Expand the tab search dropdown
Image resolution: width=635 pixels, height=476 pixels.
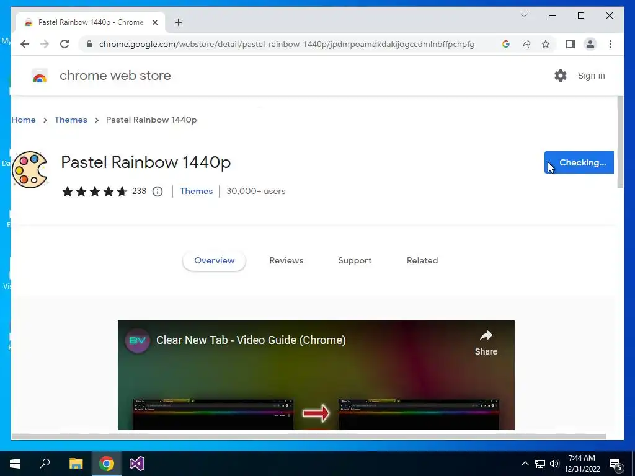pos(523,15)
